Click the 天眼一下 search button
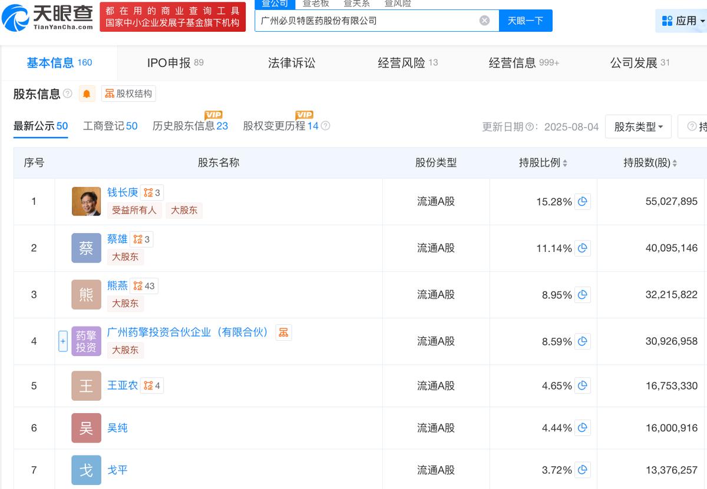 coord(526,21)
